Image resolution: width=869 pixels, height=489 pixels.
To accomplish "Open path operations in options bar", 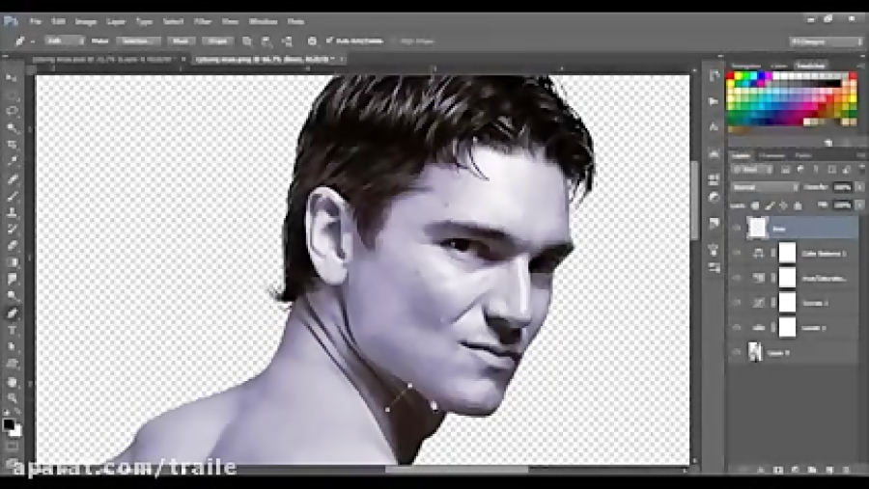I will (x=247, y=41).
